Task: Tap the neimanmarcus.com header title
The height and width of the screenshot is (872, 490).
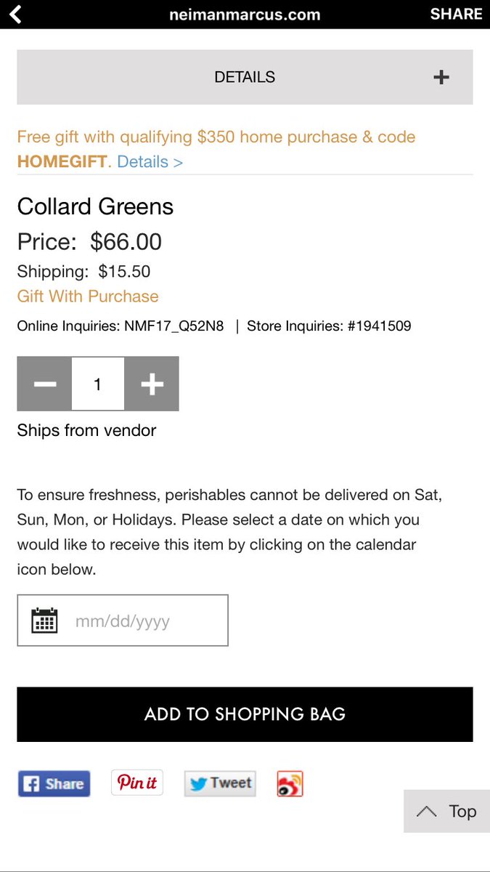Action: tap(245, 14)
